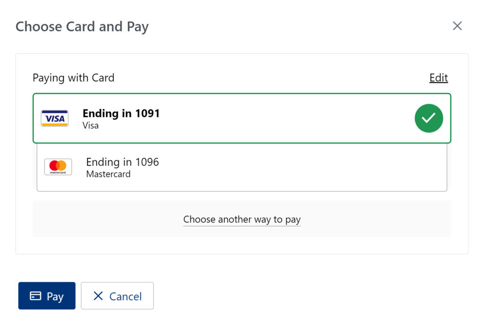Click the "Ending in 1096" text

[123, 162]
